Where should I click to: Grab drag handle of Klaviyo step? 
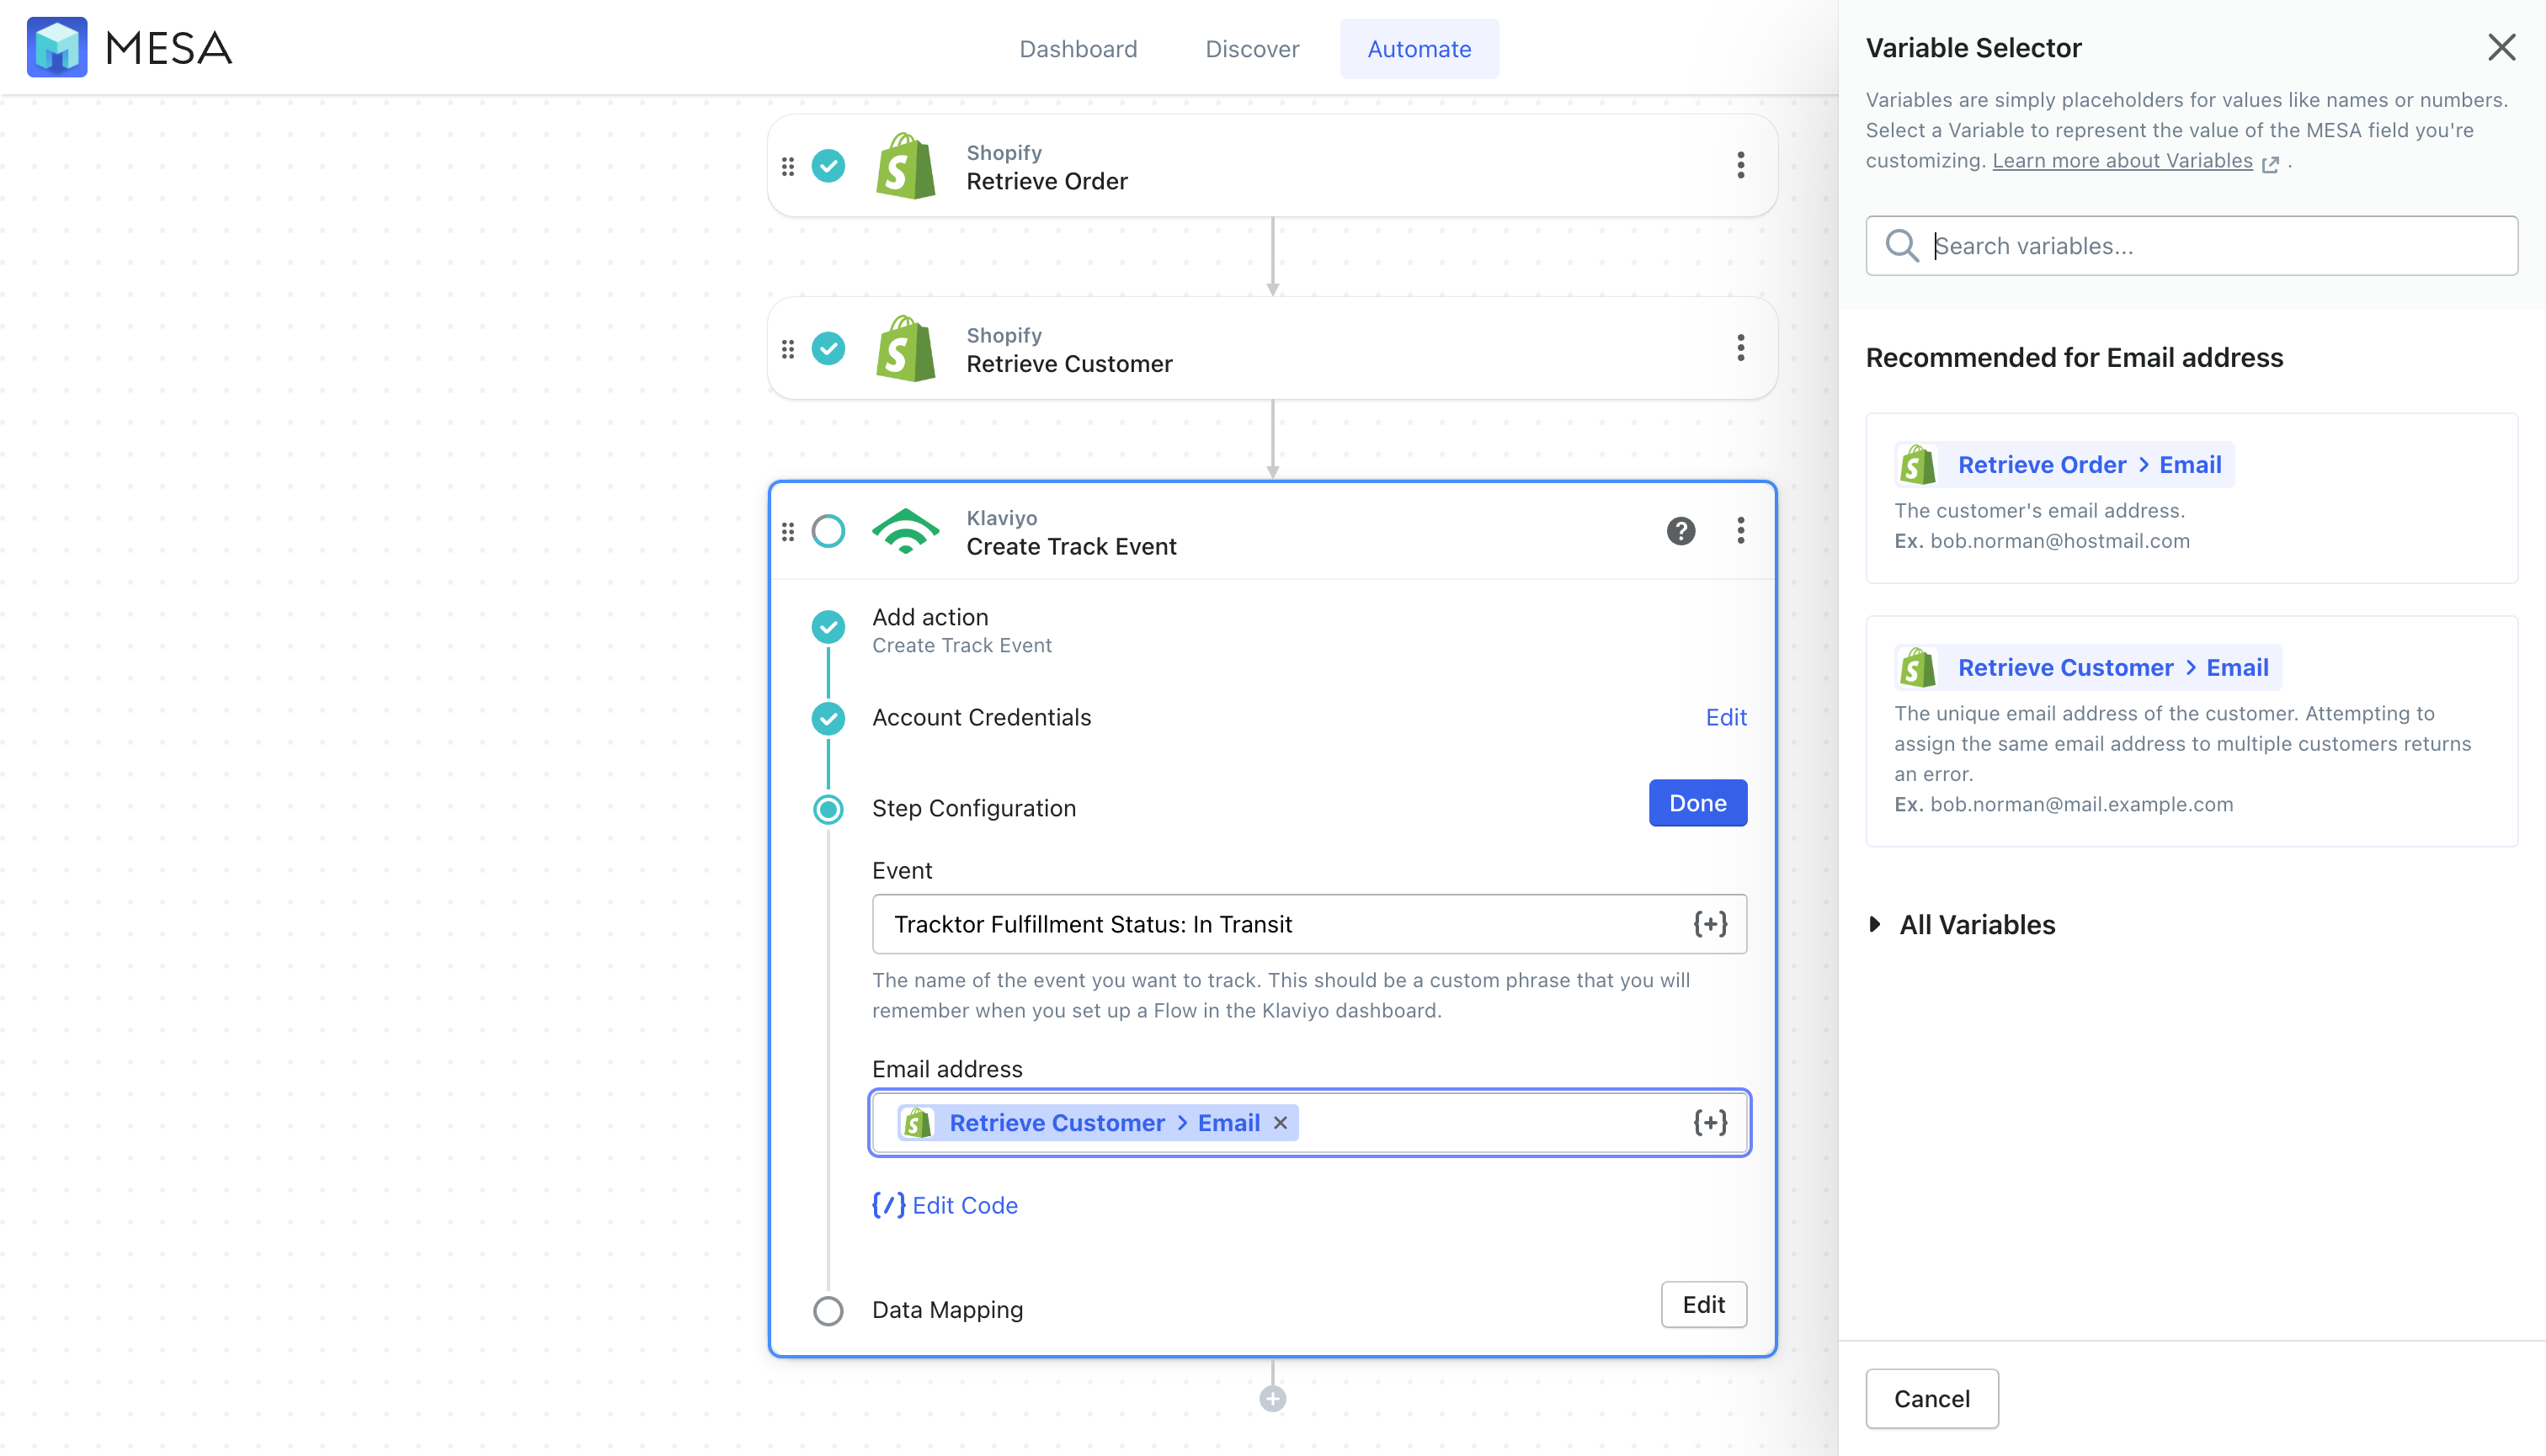click(x=788, y=531)
